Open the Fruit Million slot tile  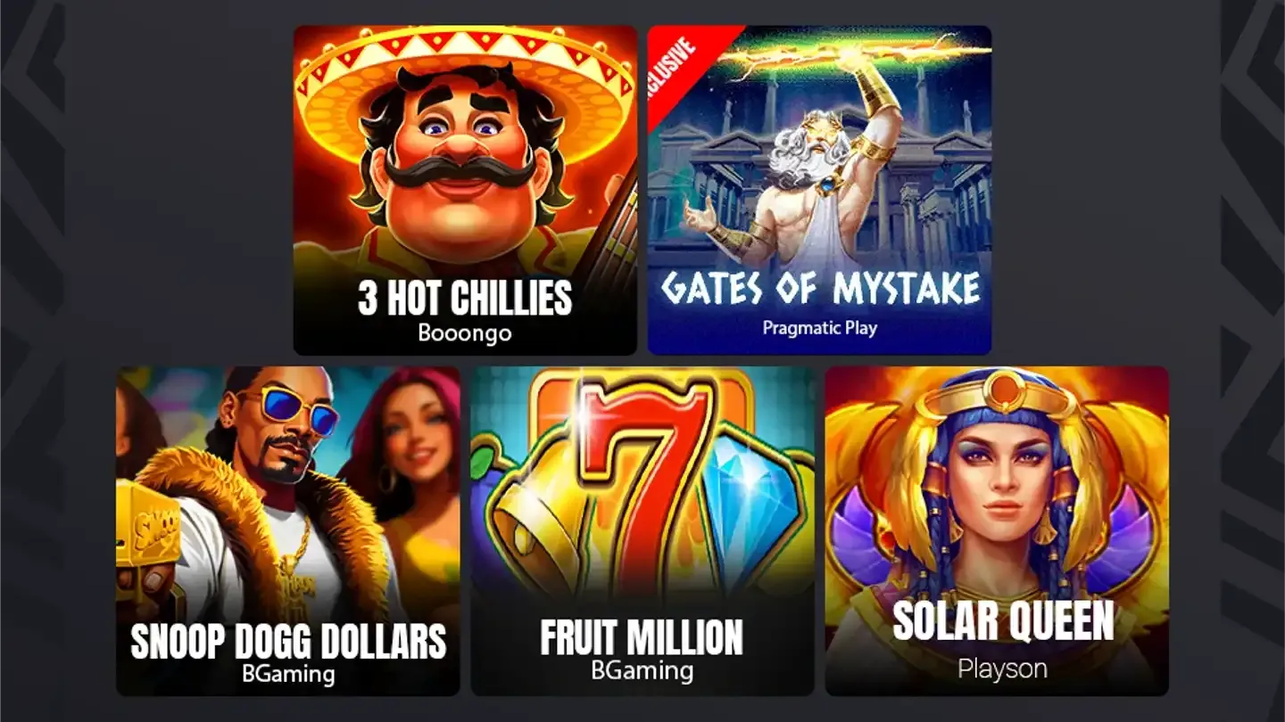click(x=642, y=530)
